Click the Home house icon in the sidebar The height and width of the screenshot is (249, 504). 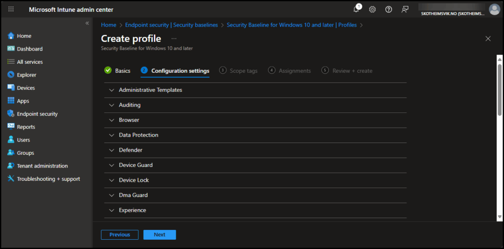11,36
